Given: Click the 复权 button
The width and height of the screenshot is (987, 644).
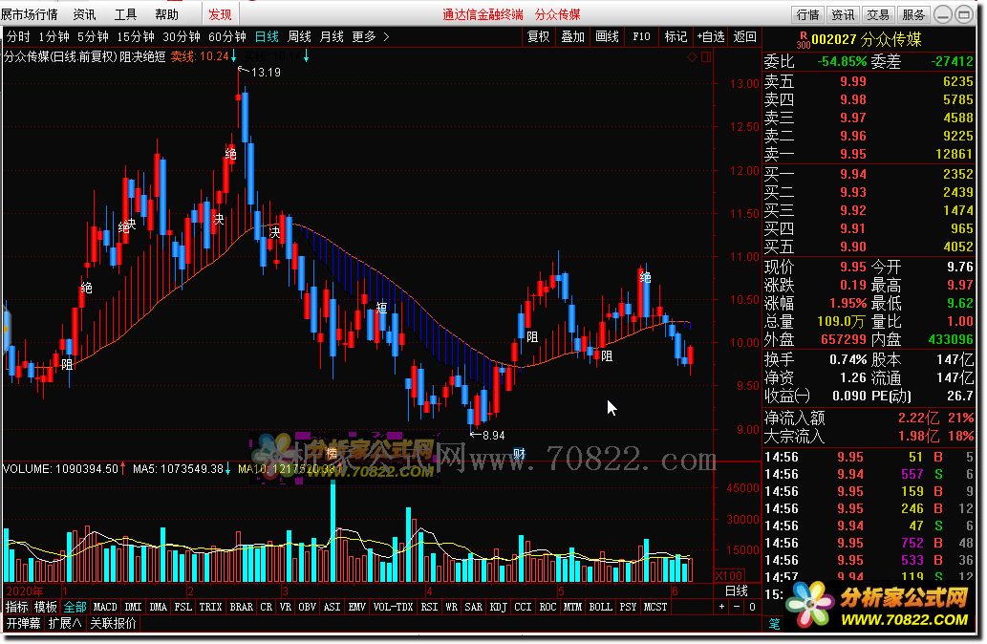Looking at the screenshot, I should coord(538,37).
